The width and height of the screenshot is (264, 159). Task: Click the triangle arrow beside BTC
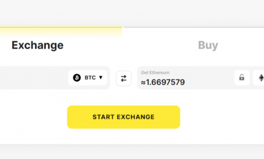[101, 77]
